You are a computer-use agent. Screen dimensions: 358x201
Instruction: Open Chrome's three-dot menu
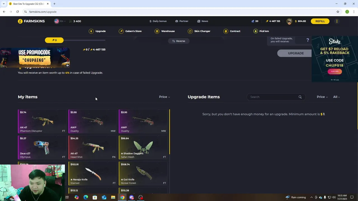click(x=354, y=12)
